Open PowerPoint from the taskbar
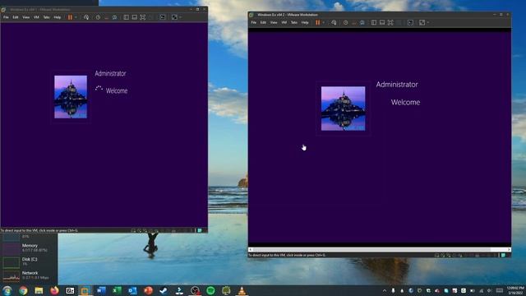The image size is (526, 296). point(148,290)
